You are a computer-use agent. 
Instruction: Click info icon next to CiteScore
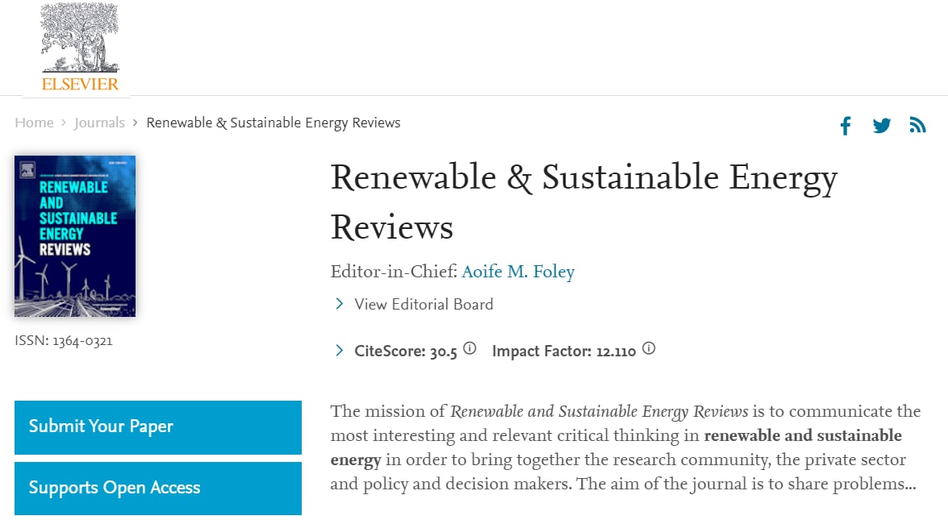pos(470,349)
